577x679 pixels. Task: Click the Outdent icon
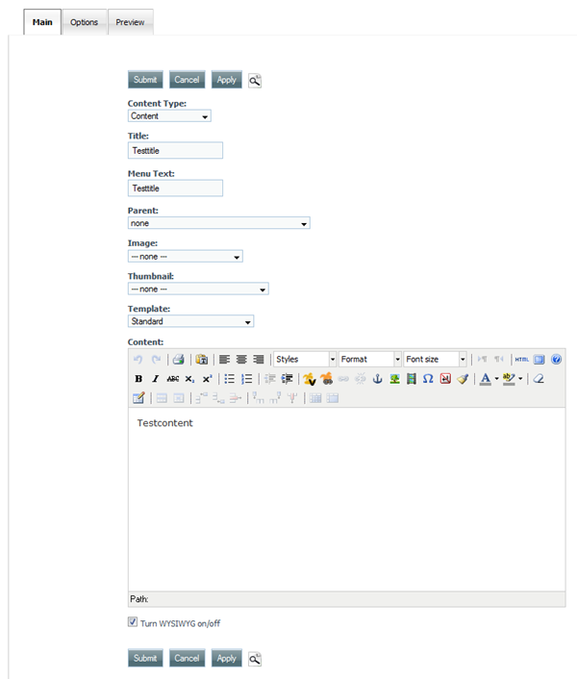270,379
